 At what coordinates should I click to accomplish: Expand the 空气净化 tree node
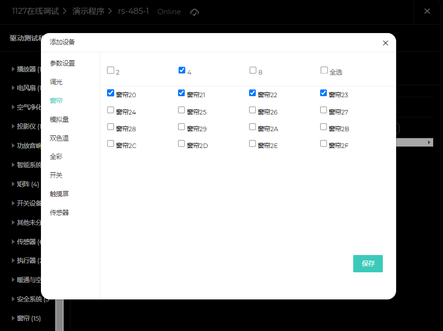pos(13,107)
